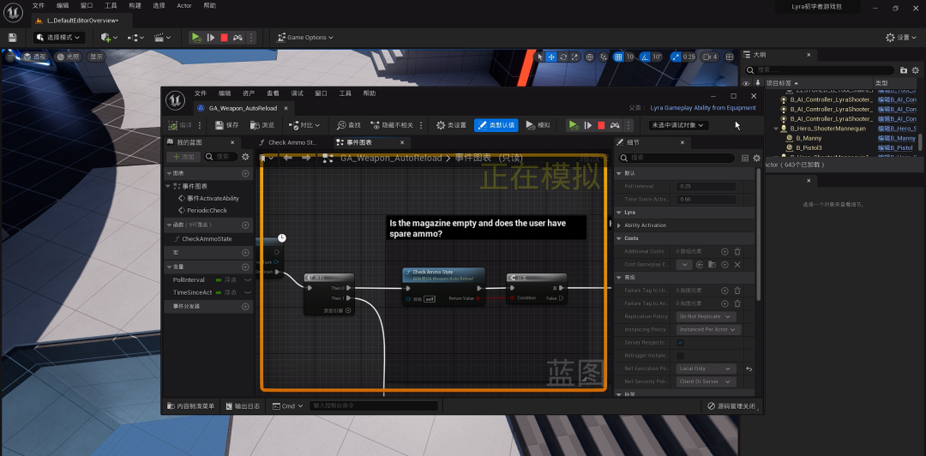The width and height of the screenshot is (926, 456).
Task: Click the frame-advance button in main editor toolbar
Action: (x=211, y=37)
